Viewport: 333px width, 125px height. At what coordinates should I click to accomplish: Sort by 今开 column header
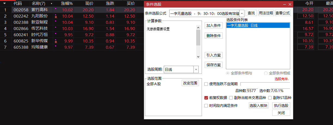click(309, 4)
